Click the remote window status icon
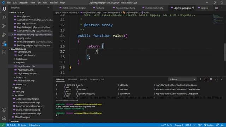226x127 pixels. tap(3, 125)
